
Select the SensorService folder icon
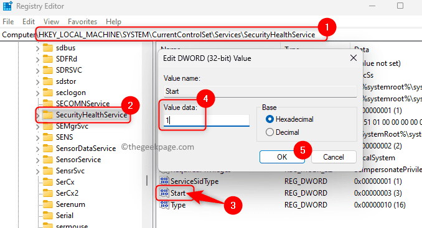click(x=48, y=160)
